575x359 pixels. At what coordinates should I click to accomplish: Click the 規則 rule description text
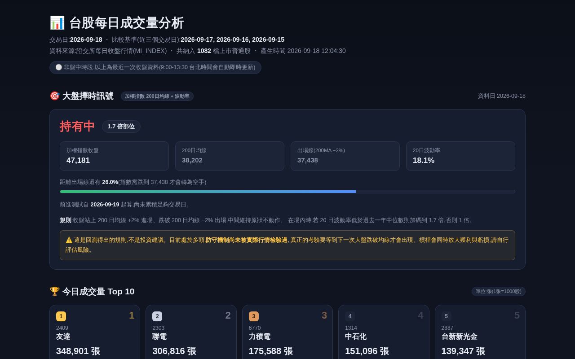pos(267,220)
